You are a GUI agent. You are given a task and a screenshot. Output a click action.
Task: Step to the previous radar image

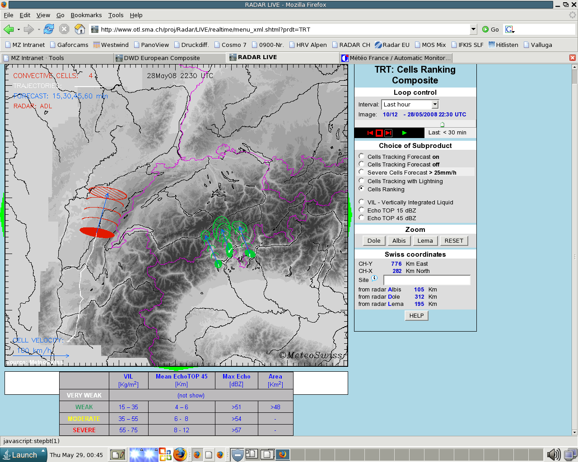click(x=370, y=133)
